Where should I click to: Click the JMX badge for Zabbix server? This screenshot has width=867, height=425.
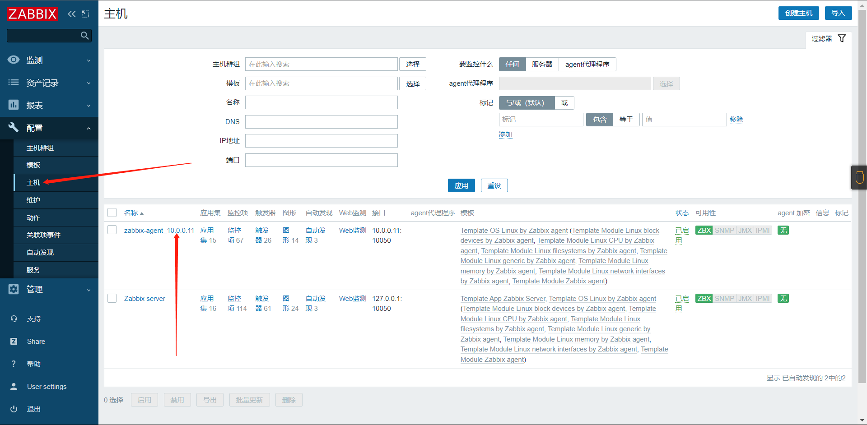coord(745,299)
